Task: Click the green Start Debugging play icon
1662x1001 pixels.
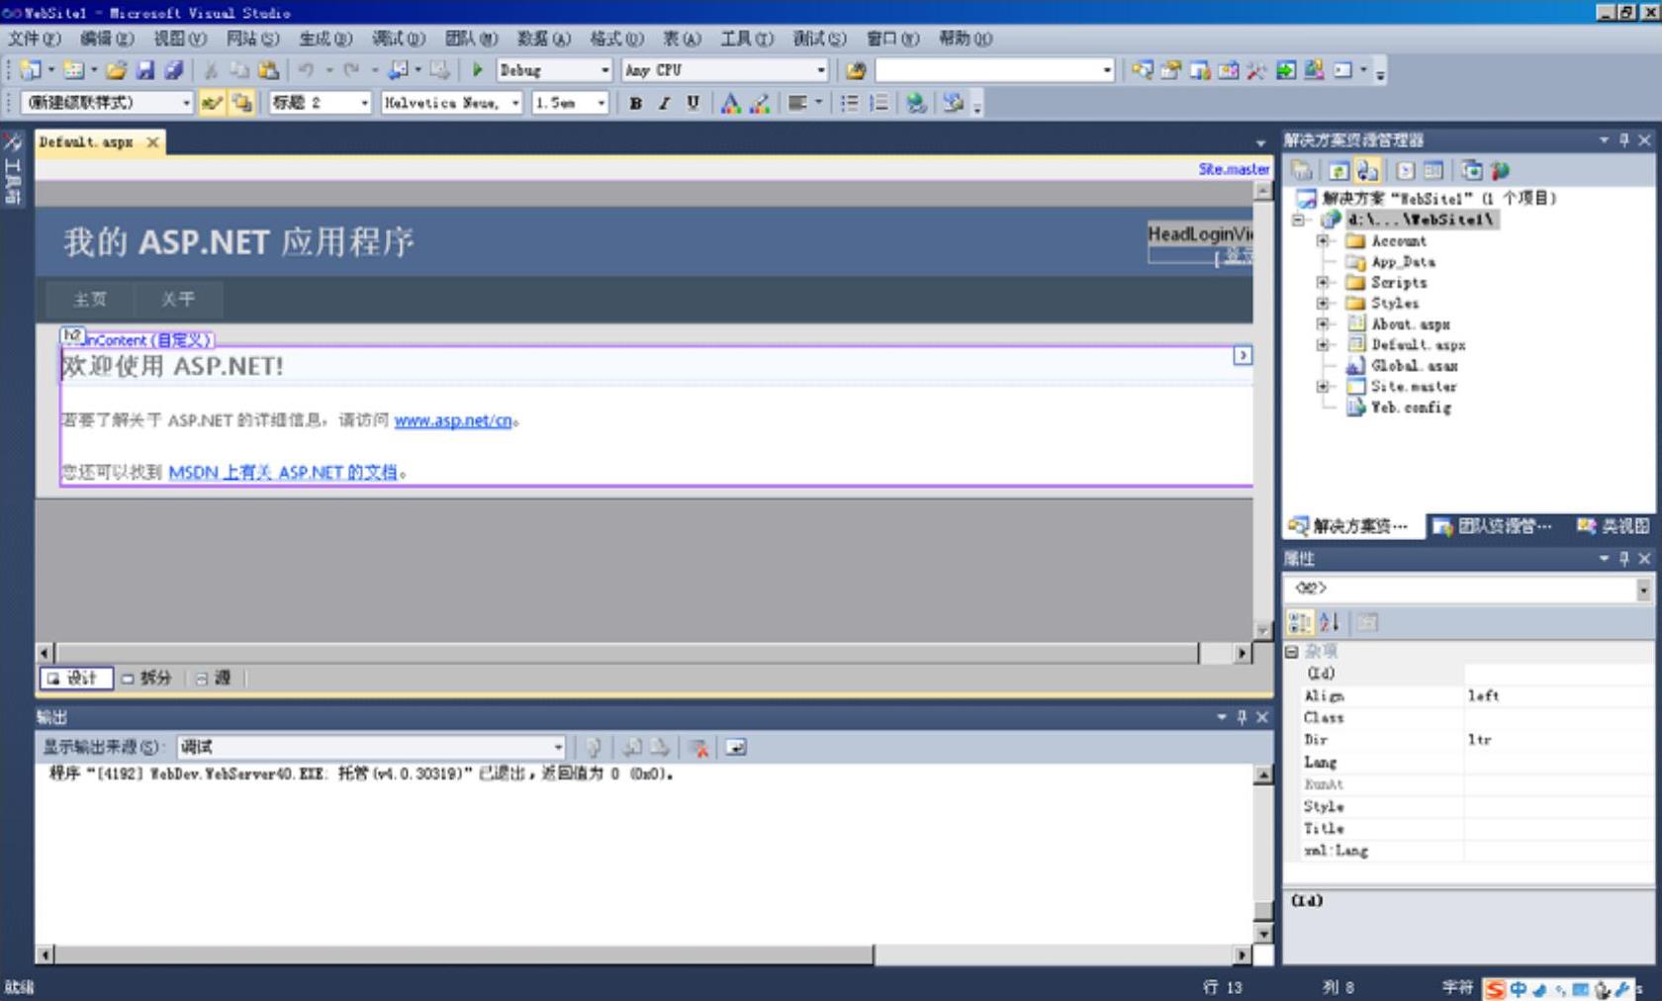Action: click(477, 70)
